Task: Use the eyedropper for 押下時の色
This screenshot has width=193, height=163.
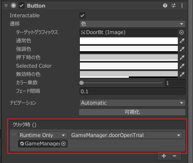Action: [182, 58]
